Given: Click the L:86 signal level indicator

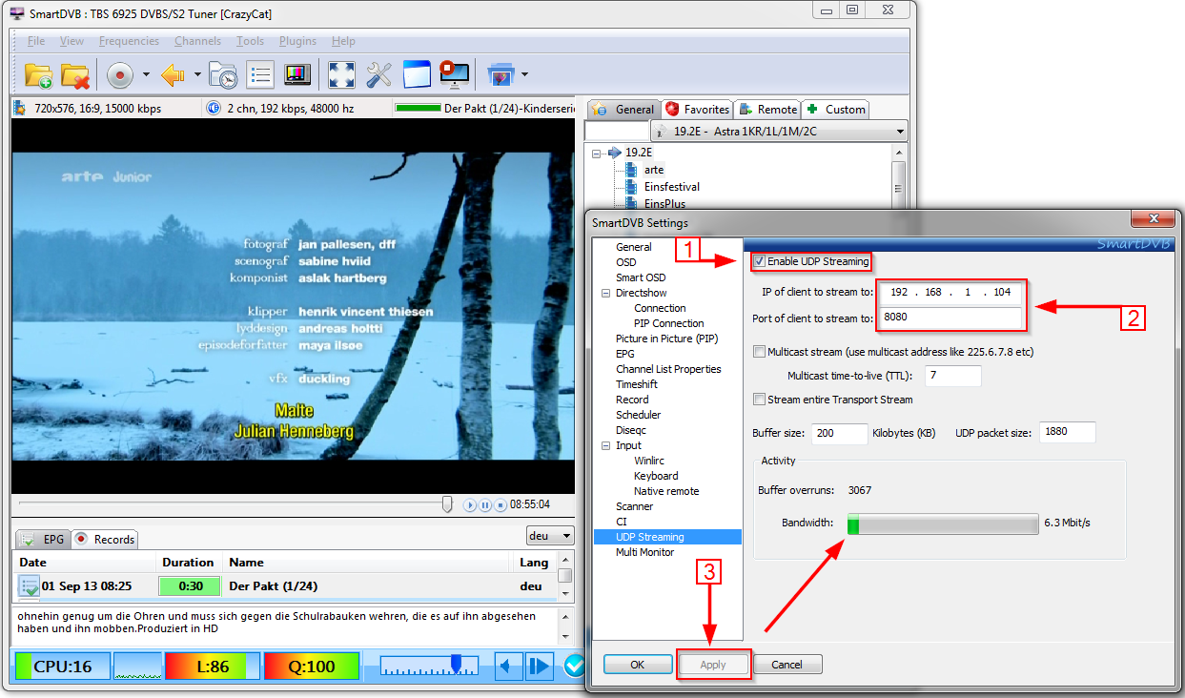Looking at the screenshot, I should (x=212, y=667).
